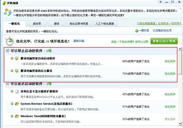The width and height of the screenshot is (183, 128).
Task: Open the 优化记录与恢复 tab
Action: [79, 24]
